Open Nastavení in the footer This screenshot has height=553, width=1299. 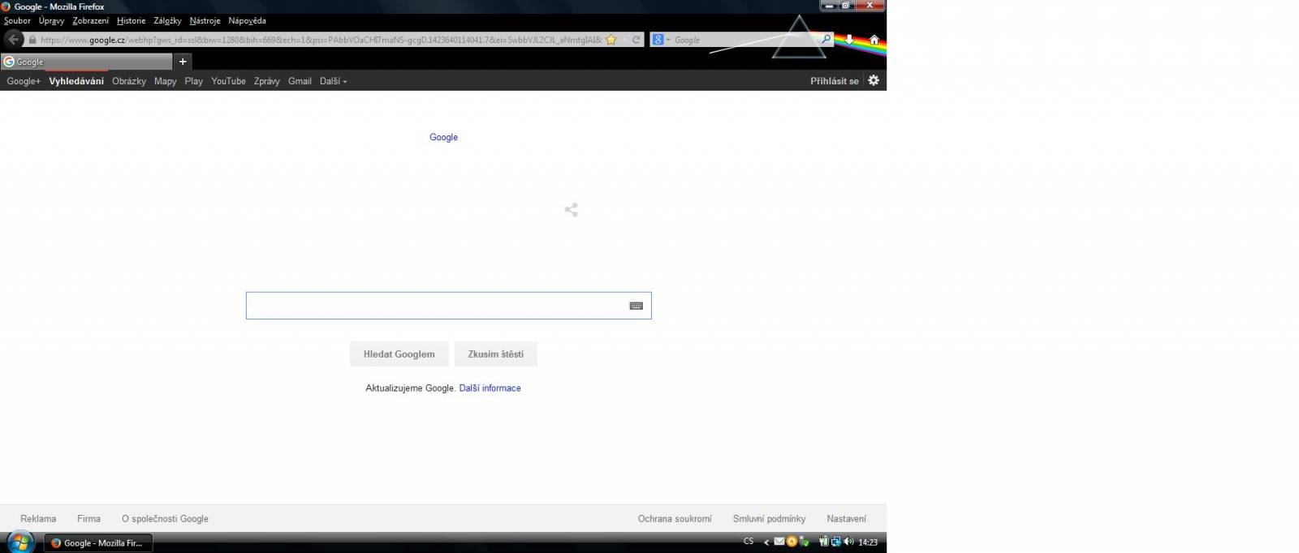coord(846,519)
